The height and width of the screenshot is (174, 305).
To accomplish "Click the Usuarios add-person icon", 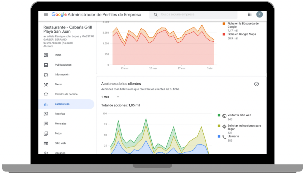I will pyautogui.click(x=46, y=153).
